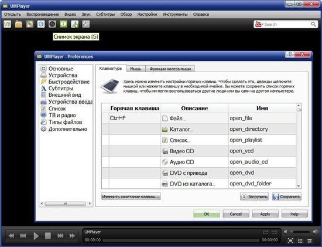
Task: Click the Help button
Action: [x=294, y=214]
